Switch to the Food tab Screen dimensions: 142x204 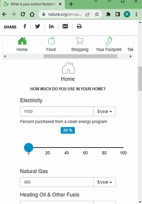pos(51,44)
